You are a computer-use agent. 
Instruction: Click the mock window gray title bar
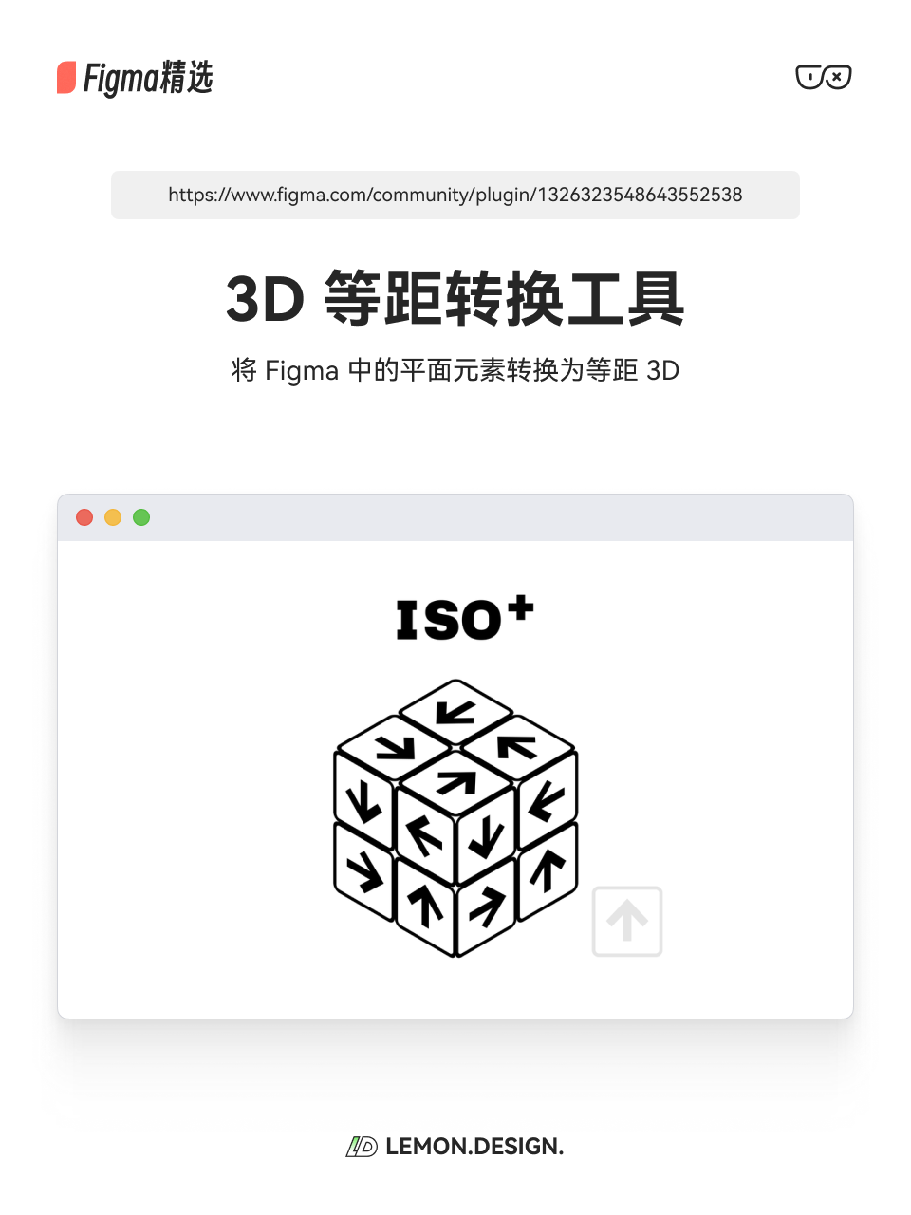pos(455,517)
